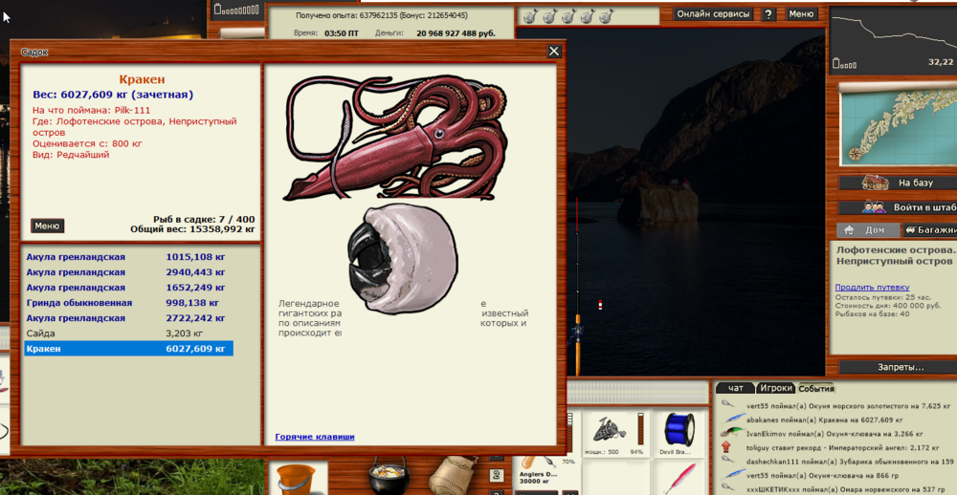Screen dimensions: 957x495
Task: Select Акула гренландская 2722,242 кг row
Action: [129, 317]
